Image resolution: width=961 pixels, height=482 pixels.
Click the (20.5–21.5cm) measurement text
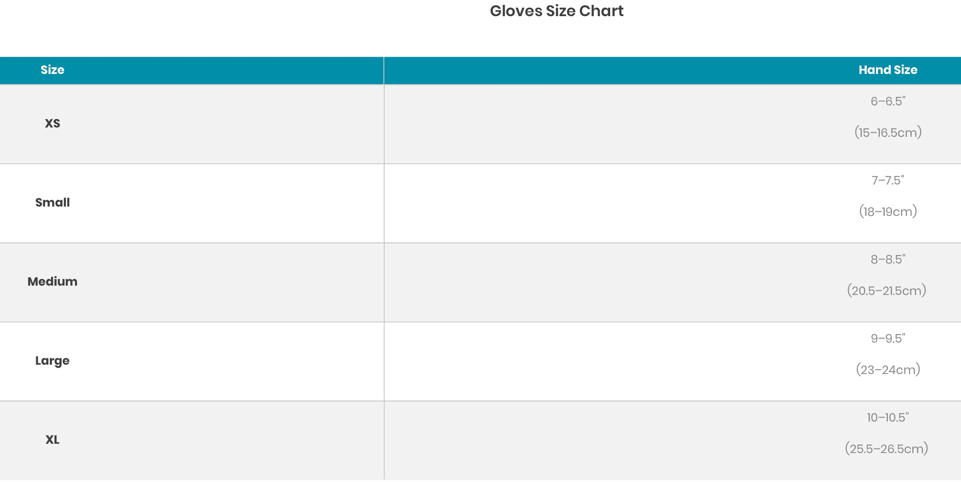(887, 291)
